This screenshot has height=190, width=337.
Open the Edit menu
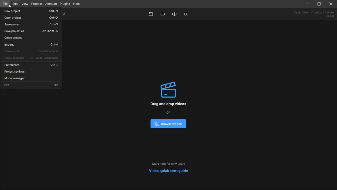point(15,4)
